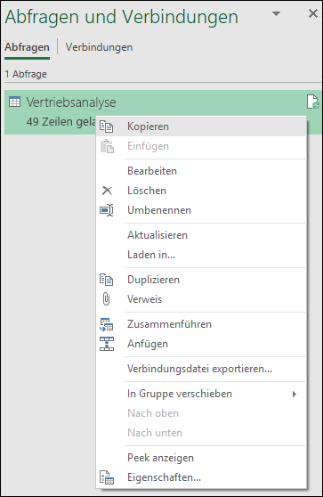Click the Eigenschaften properties icon

107,477
